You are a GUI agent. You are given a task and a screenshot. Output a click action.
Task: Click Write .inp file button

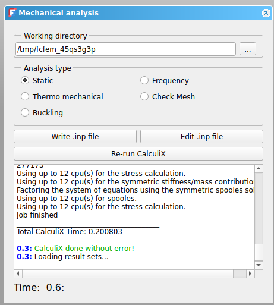click(x=75, y=136)
